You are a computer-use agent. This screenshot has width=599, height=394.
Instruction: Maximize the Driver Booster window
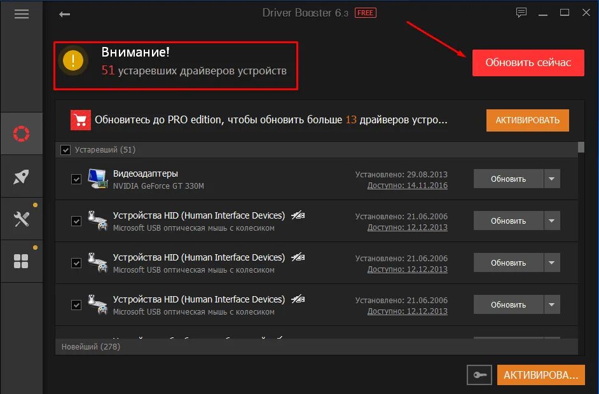point(565,13)
